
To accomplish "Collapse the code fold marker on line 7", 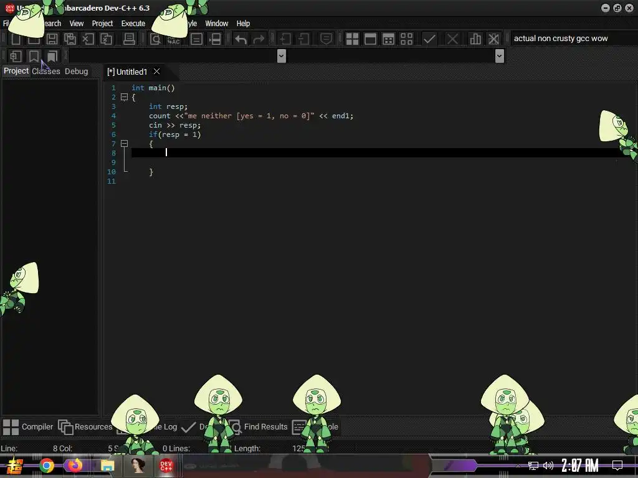I will 124,144.
